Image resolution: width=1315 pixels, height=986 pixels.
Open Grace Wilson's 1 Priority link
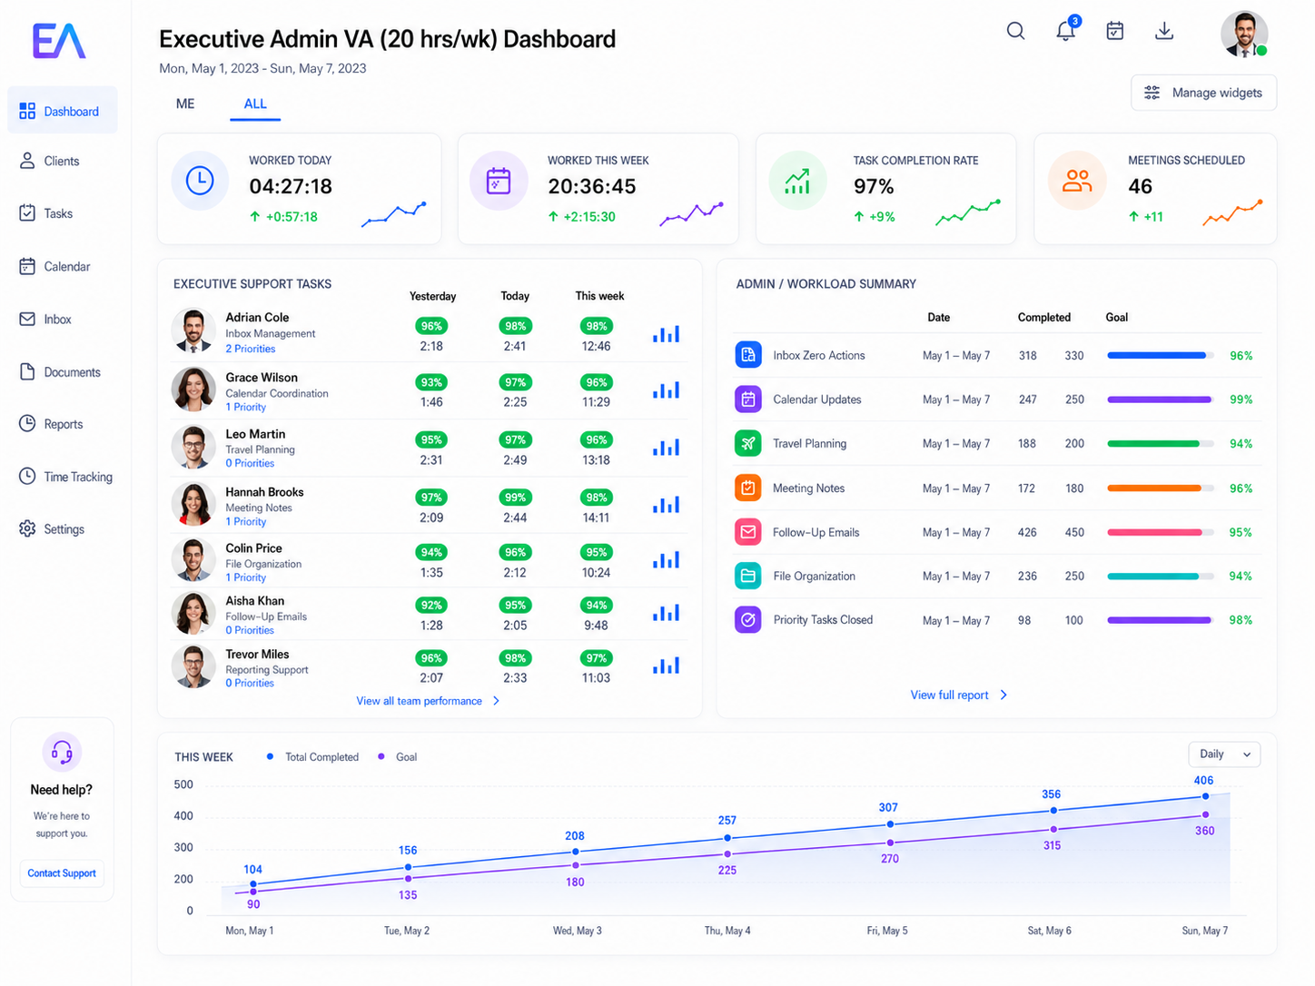(246, 407)
